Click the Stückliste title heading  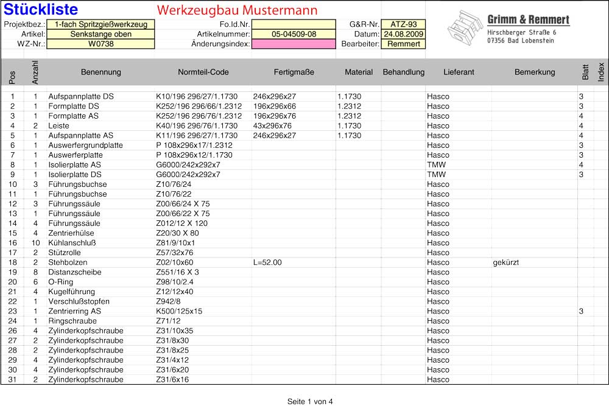click(41, 9)
